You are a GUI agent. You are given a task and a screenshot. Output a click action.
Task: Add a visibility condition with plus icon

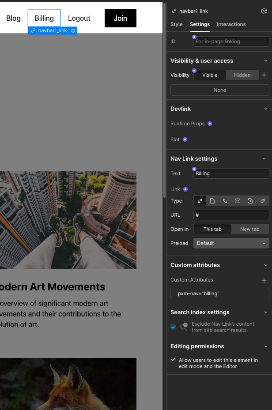point(264,75)
